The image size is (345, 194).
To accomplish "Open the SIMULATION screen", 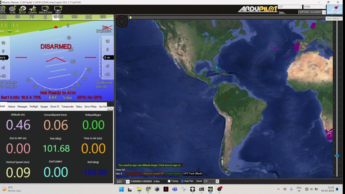I will tap(45, 10).
